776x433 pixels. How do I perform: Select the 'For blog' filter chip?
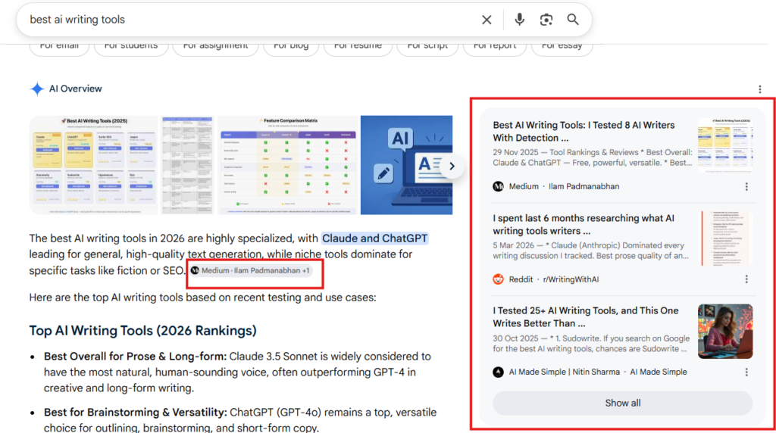291,46
